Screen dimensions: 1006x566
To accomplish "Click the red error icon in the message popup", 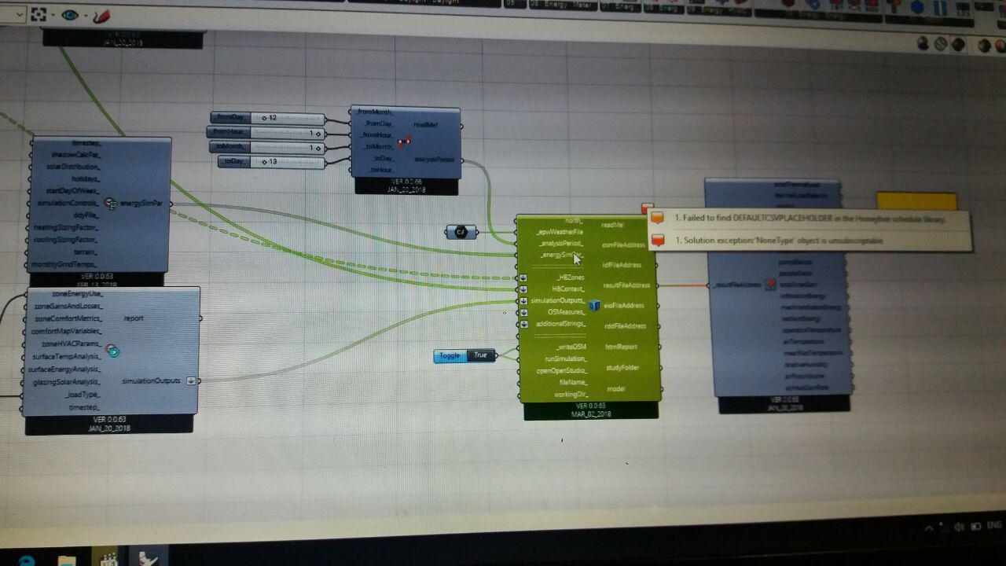I will point(658,240).
